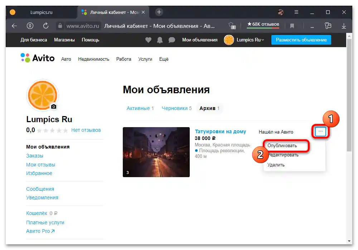Open the Для бизнеса link
The image size is (358, 250).
pyautogui.click(x=34, y=40)
